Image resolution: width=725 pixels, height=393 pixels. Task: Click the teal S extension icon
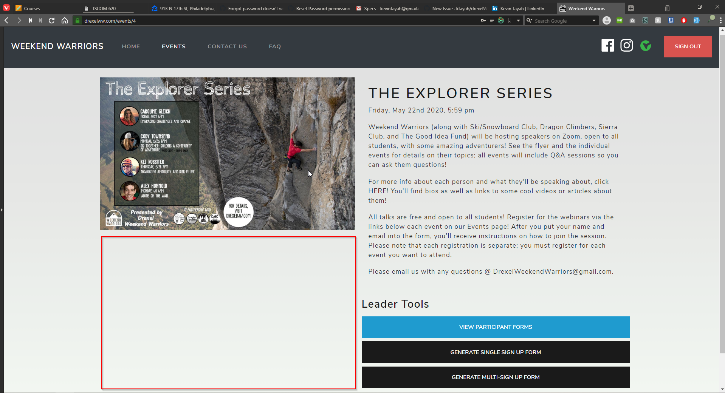[x=645, y=20]
